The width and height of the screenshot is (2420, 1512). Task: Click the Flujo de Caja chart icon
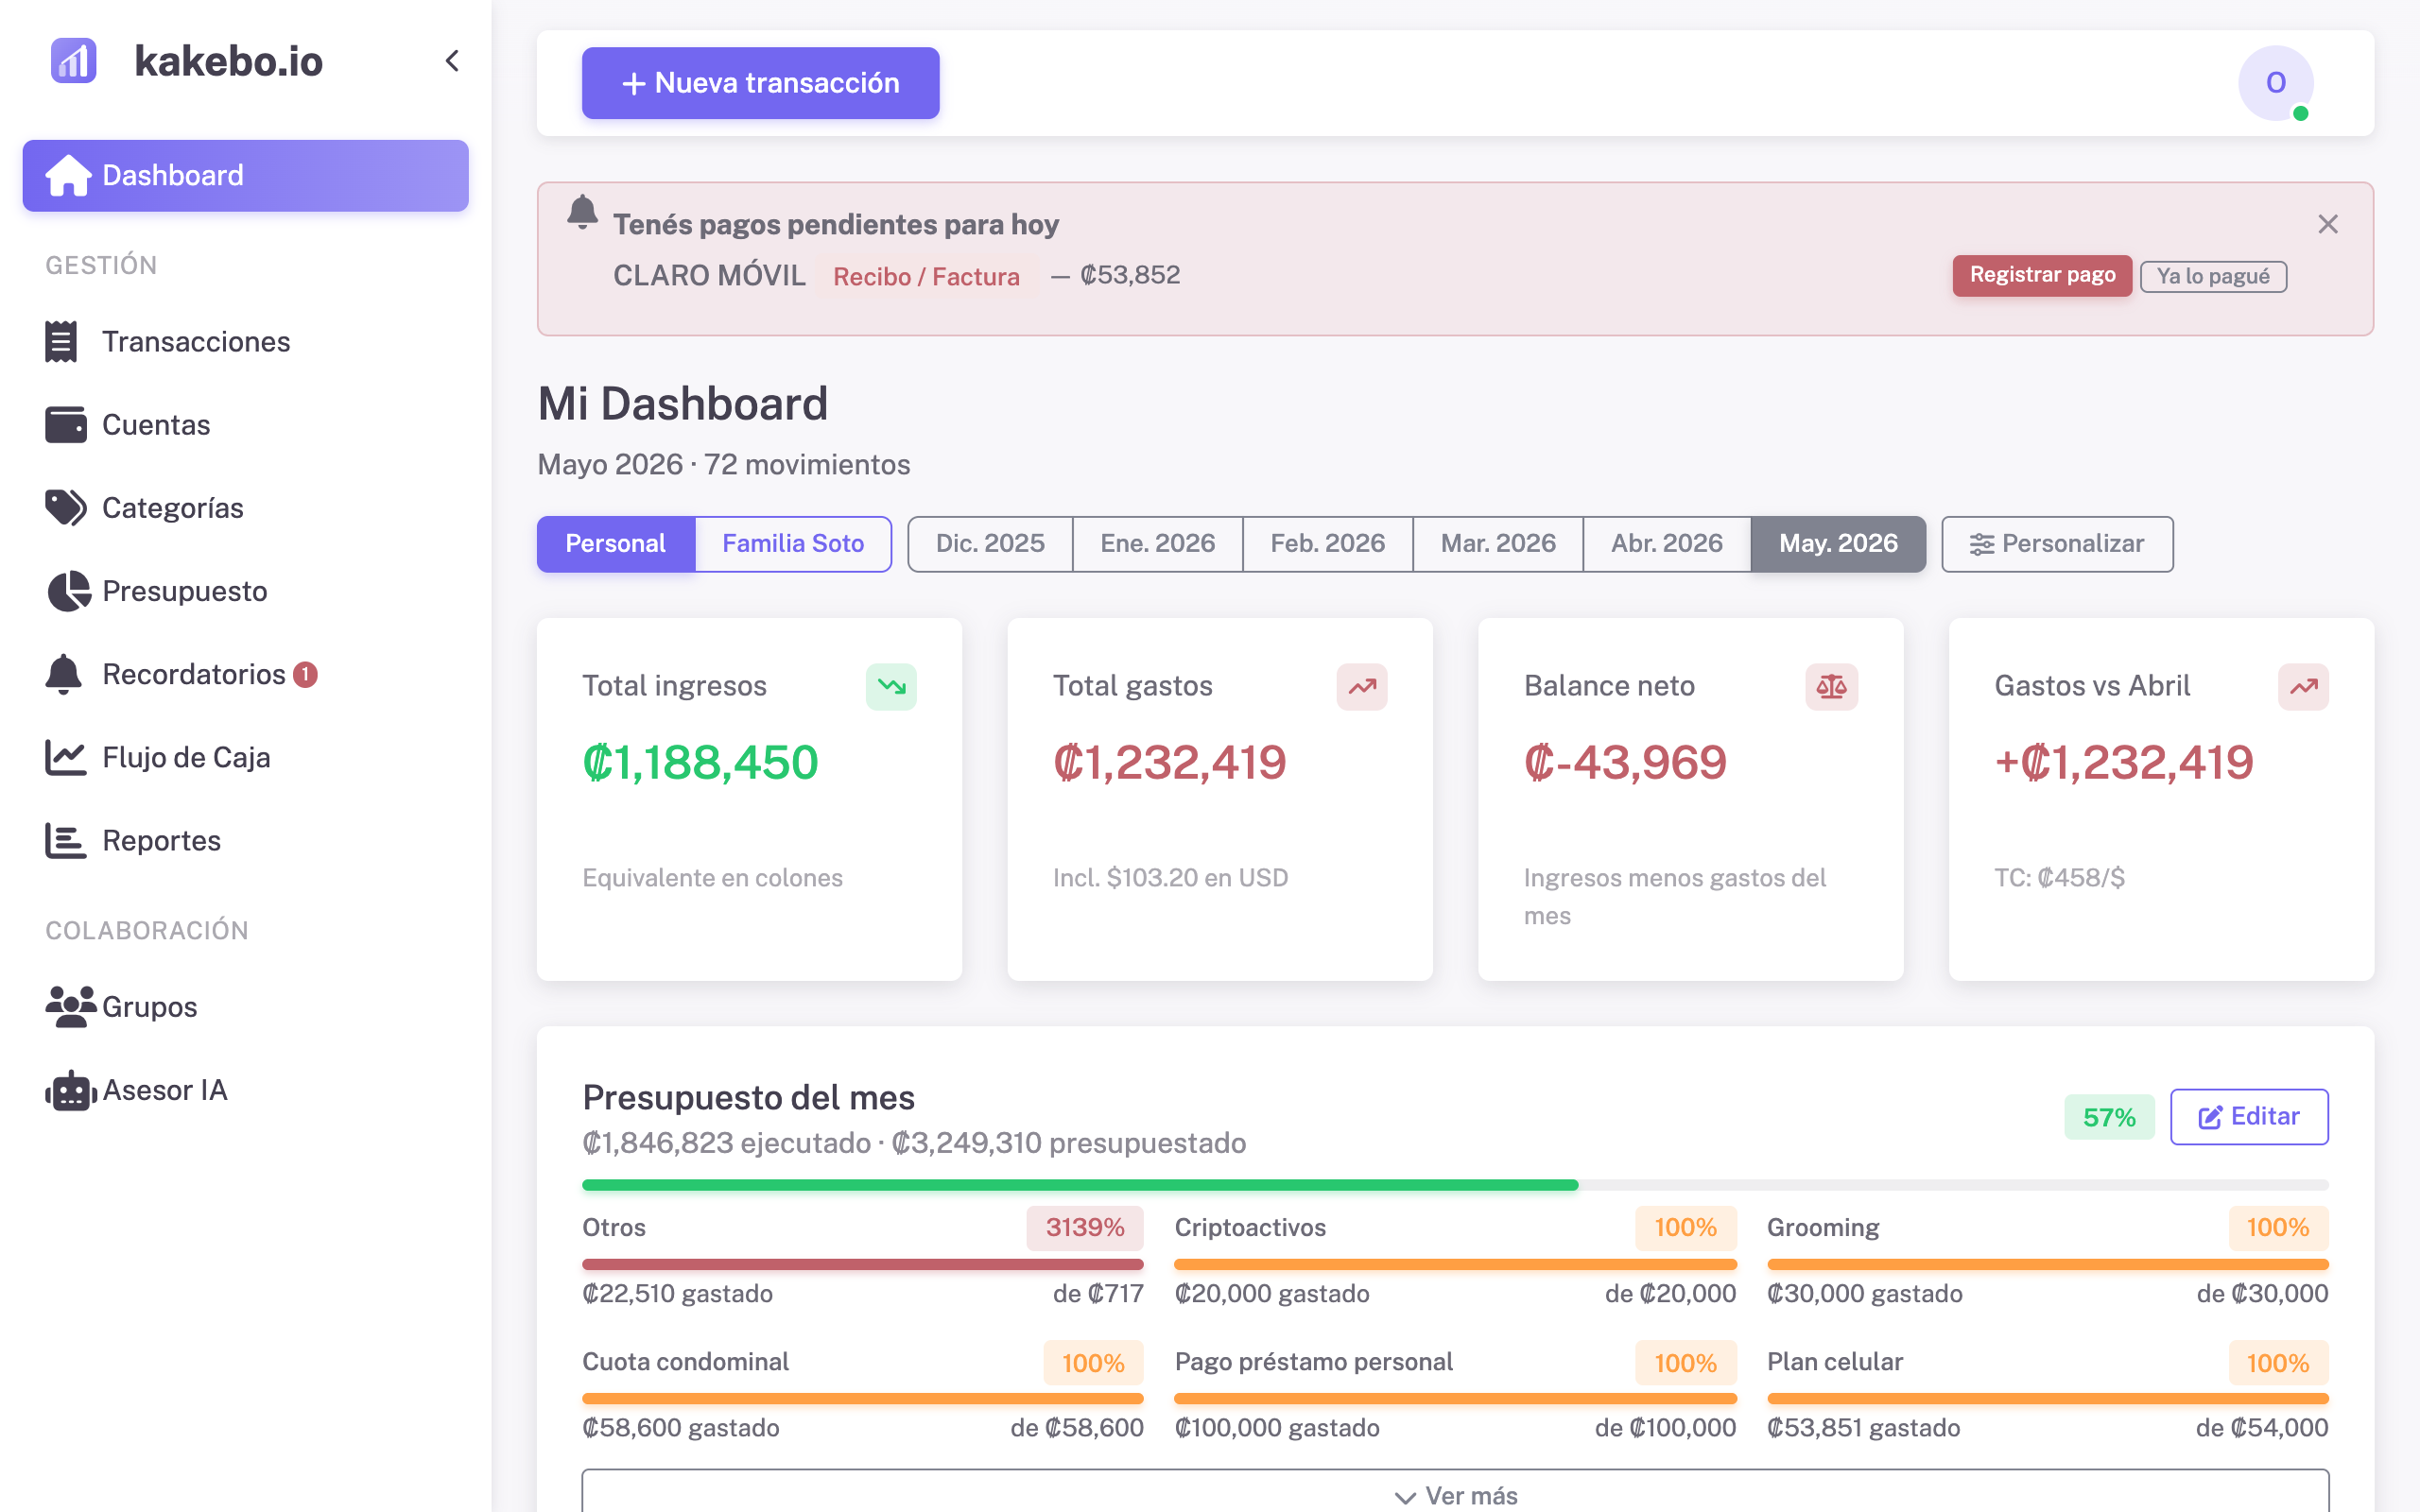pos(65,757)
